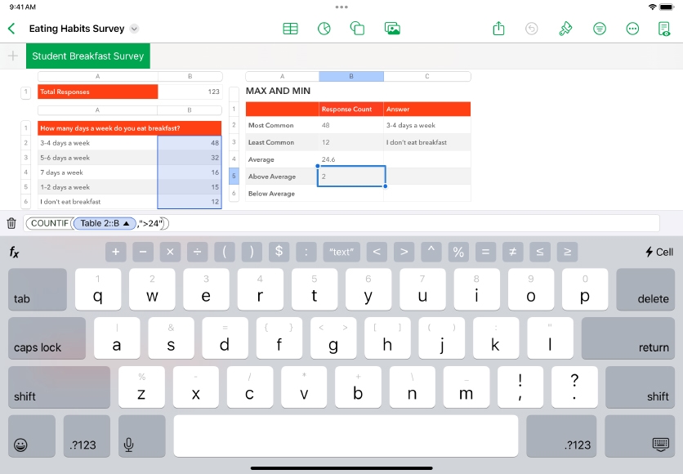Toggle caps lock on keyboard
683x474 pixels.
click(47, 339)
